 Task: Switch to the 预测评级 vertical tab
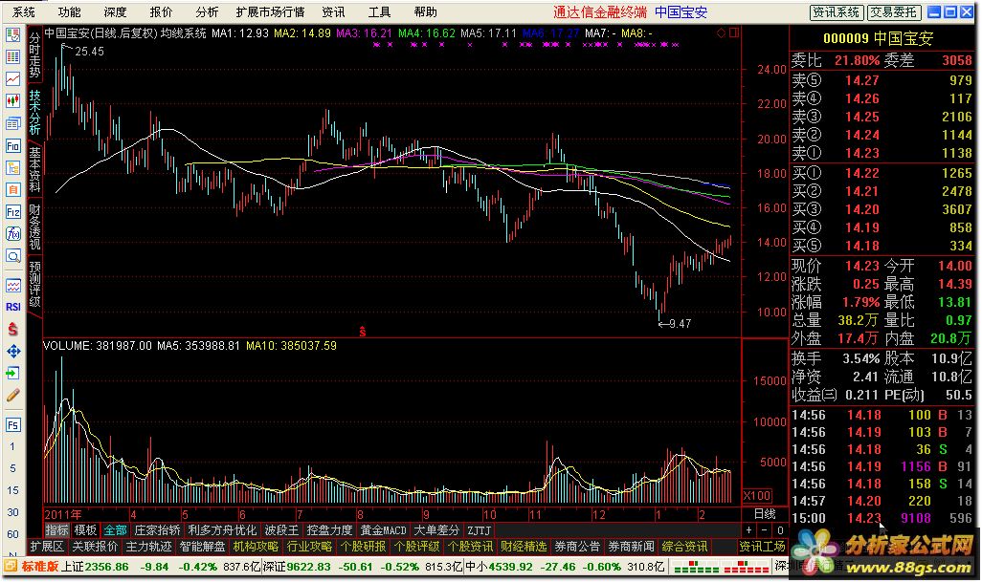(34, 284)
